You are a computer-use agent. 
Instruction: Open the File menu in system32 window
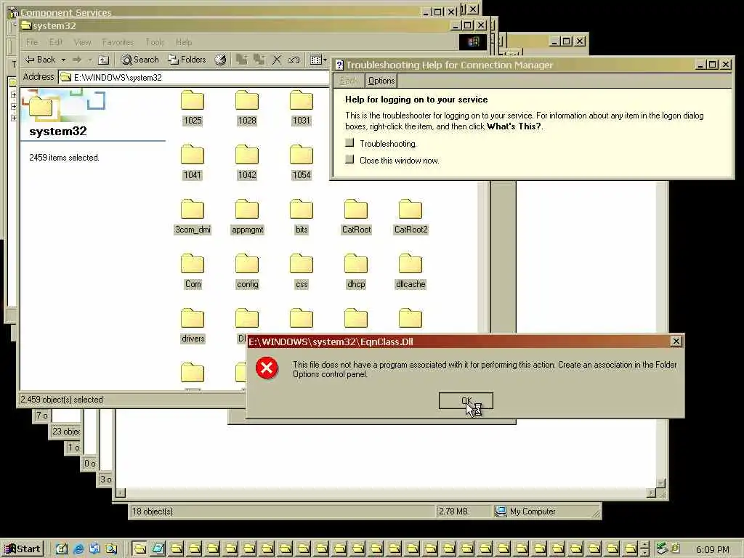pos(32,42)
